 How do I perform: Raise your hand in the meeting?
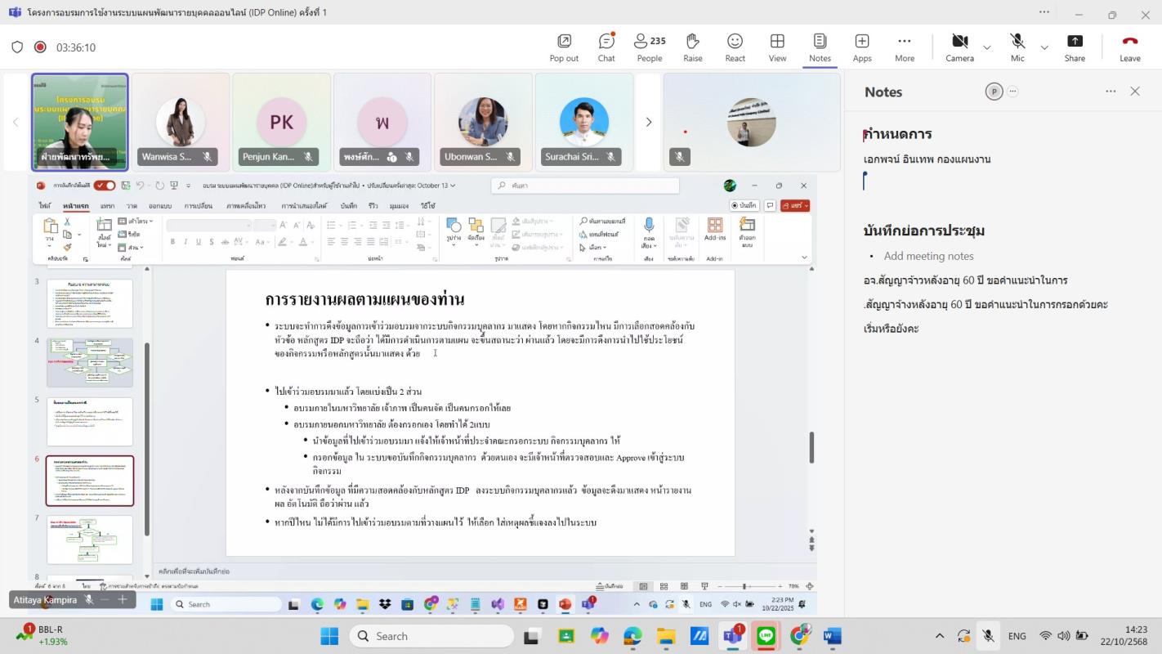693,47
